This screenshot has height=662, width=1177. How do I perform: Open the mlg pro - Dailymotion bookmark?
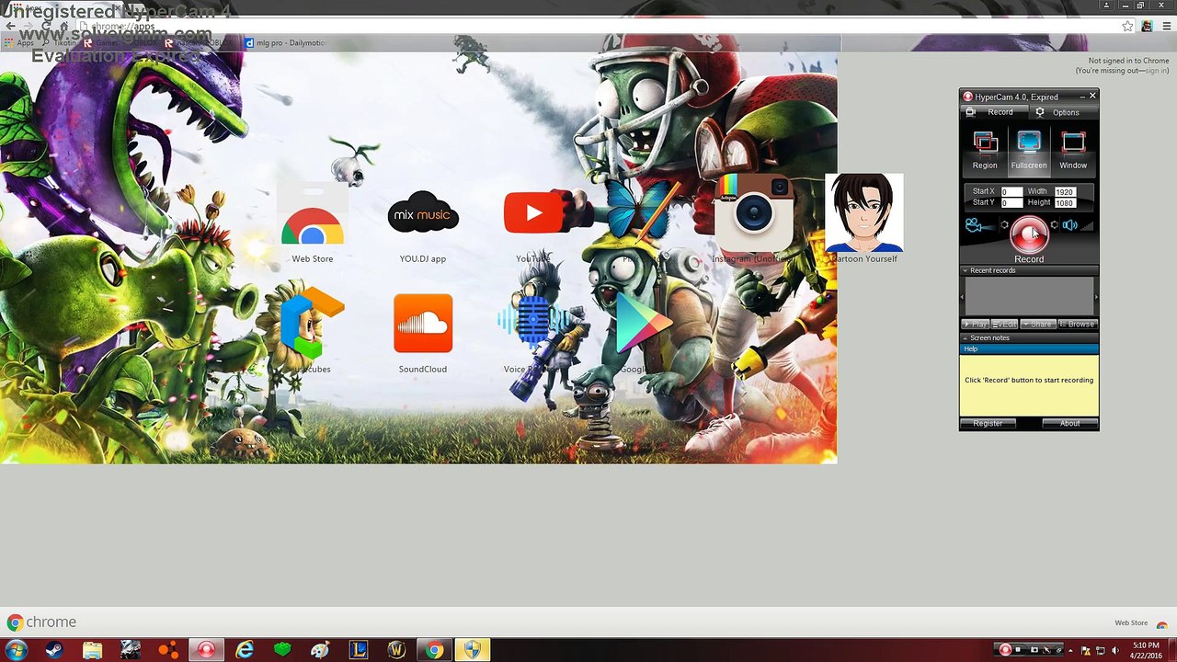click(286, 43)
